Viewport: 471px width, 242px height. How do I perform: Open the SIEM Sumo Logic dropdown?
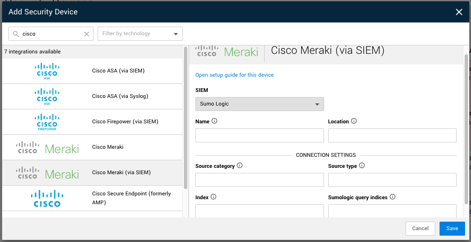tap(259, 104)
